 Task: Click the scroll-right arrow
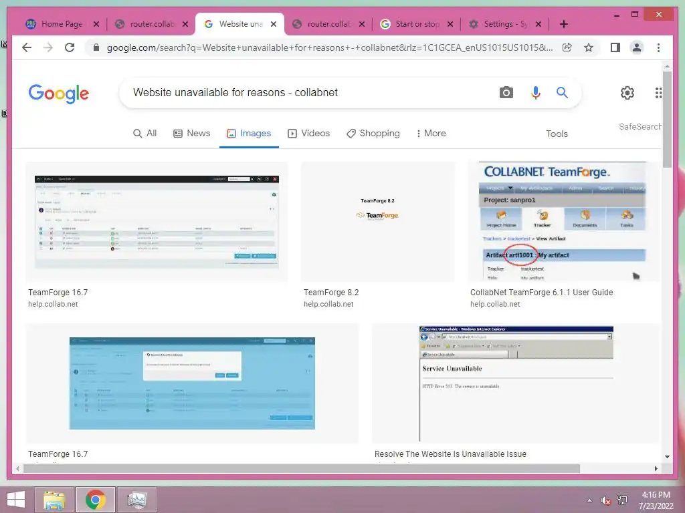(656, 468)
